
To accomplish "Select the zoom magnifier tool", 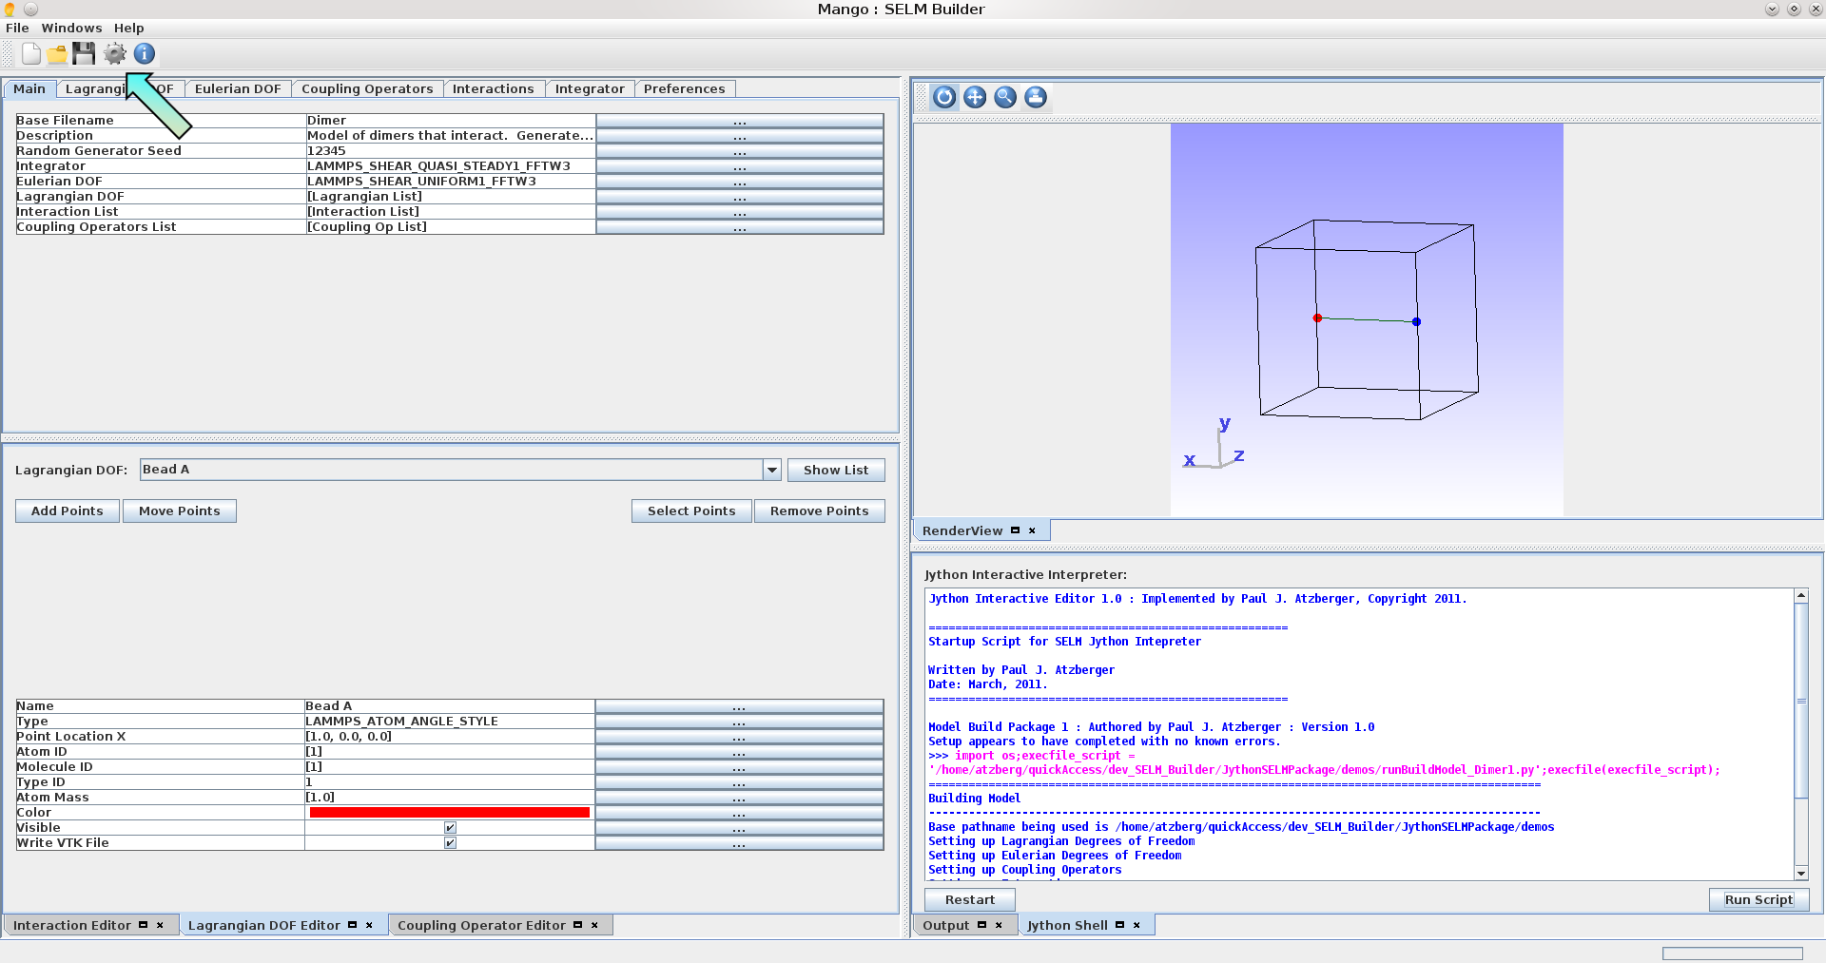I will pos(1005,97).
